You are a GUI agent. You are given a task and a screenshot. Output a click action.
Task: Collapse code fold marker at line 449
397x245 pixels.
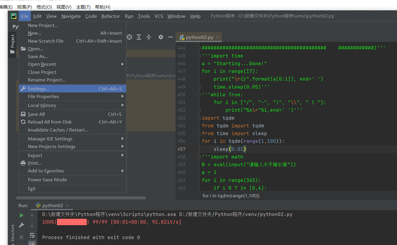point(199,87)
